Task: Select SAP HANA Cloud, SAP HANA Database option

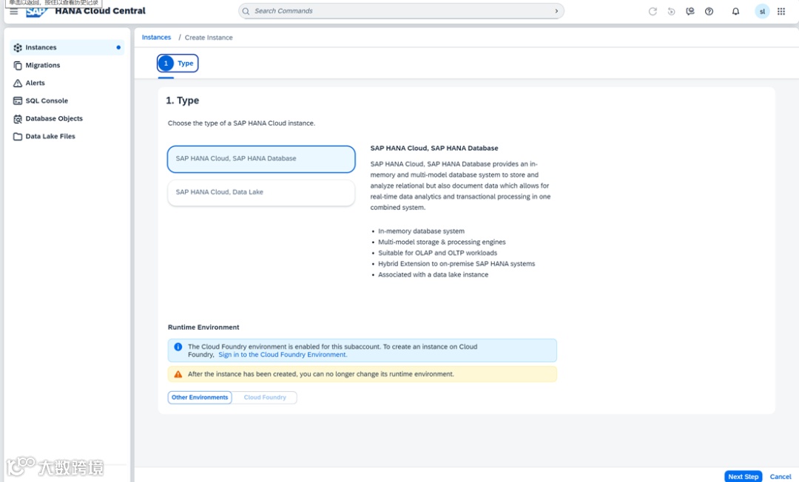Action: (x=261, y=159)
